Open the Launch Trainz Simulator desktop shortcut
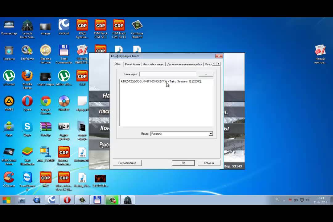This screenshot has width=333, height=222. pyautogui.click(x=27, y=29)
